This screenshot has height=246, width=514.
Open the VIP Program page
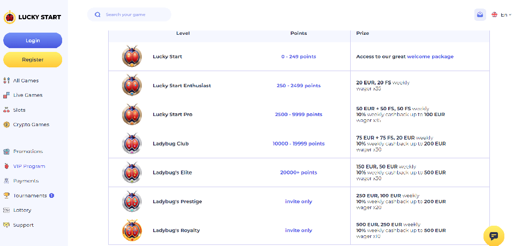pyautogui.click(x=29, y=166)
